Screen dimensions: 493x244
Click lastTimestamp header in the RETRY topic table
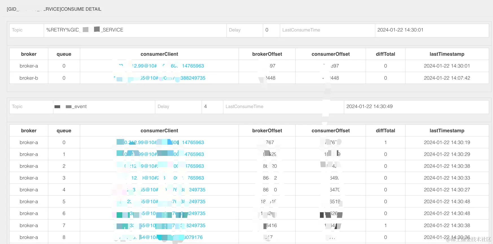[x=447, y=54]
